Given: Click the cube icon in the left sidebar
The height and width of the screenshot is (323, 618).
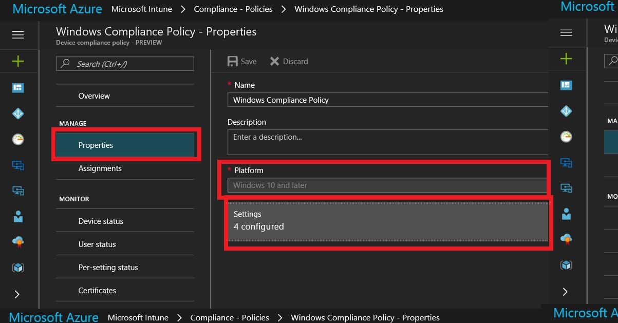Looking at the screenshot, I should pos(18,268).
